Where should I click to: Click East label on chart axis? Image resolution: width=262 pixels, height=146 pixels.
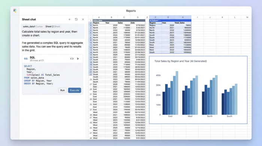(x=170, y=116)
